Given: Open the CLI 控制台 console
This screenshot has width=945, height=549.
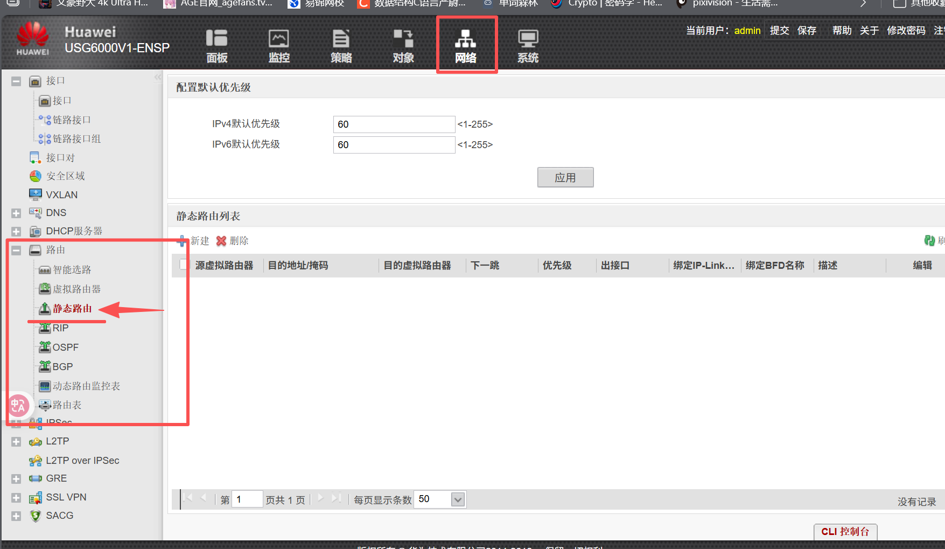Looking at the screenshot, I should tap(845, 532).
